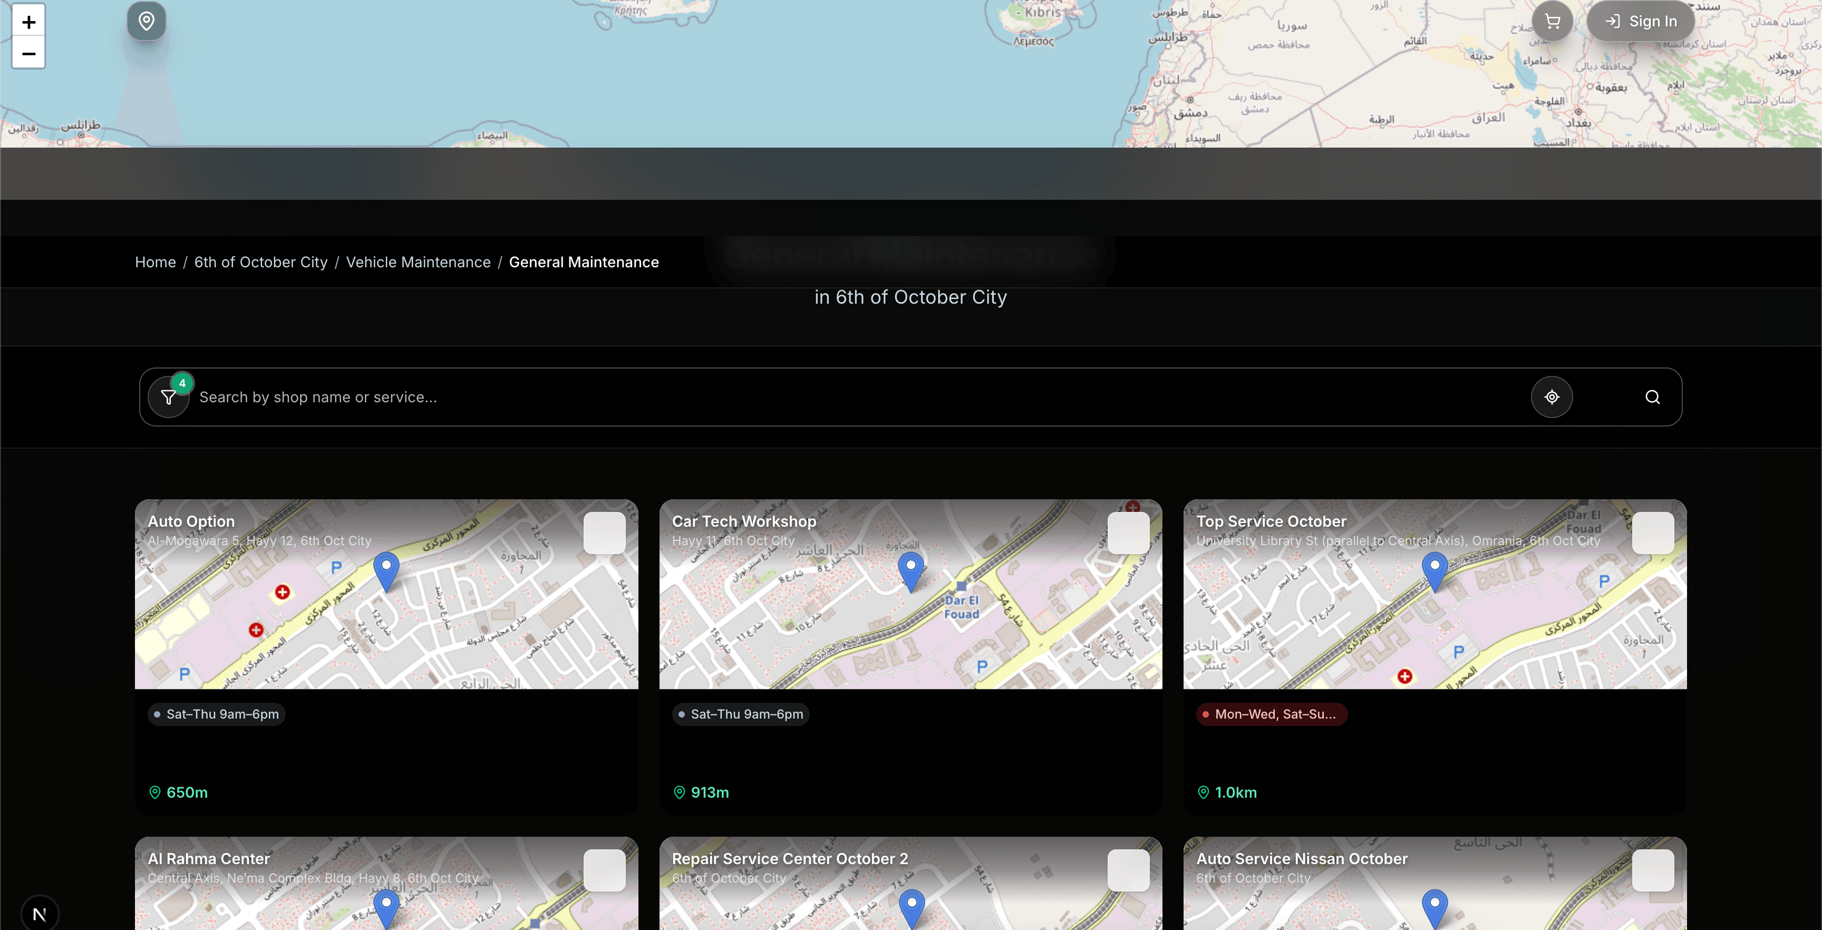1822x930 pixels.
Task: Open the Auto Option shop card title
Action: (x=191, y=521)
